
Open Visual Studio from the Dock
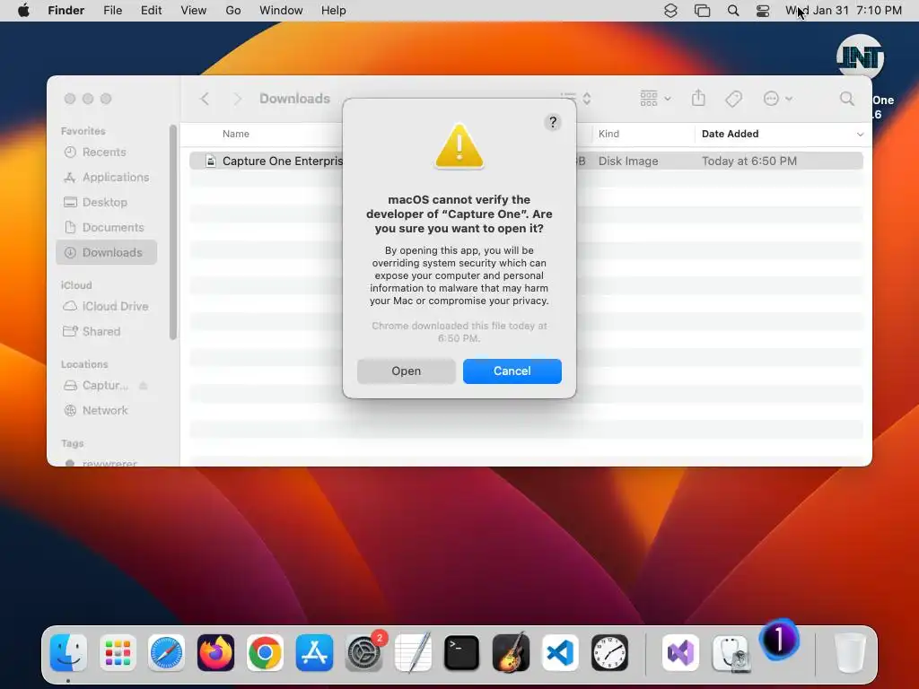[x=680, y=652]
